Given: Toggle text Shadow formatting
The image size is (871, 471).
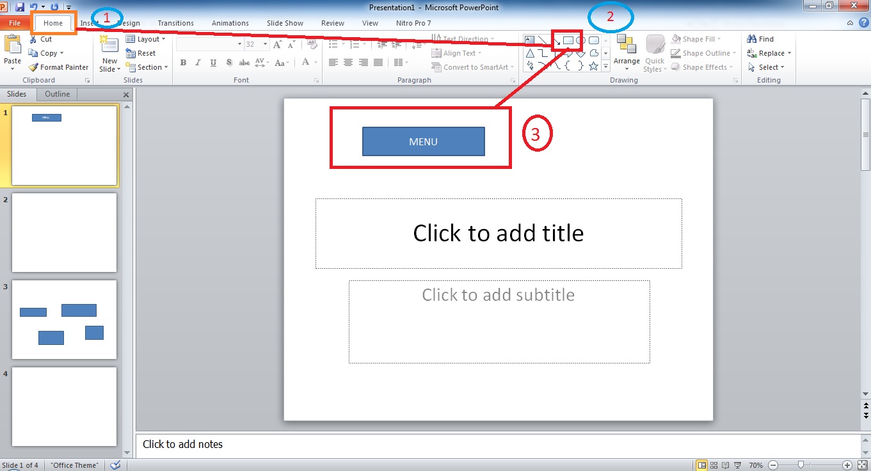Looking at the screenshot, I should [x=228, y=63].
